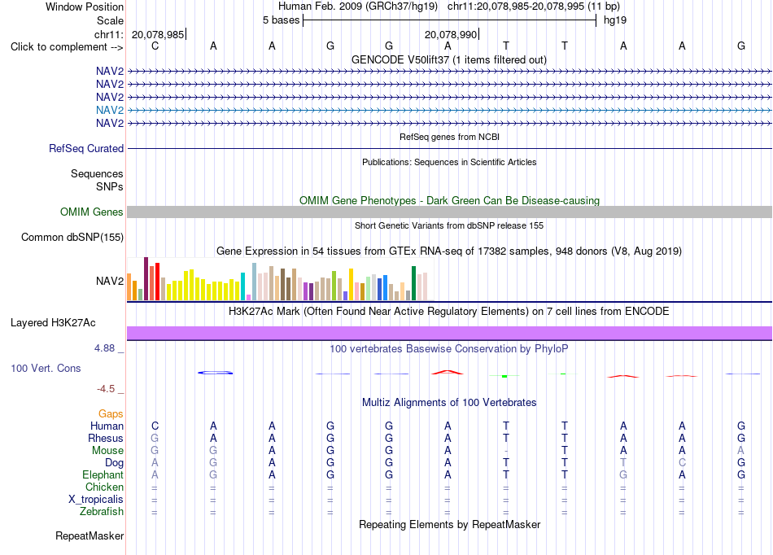Click the RepeatMasker track label
This screenshot has height=555, width=773.
pyautogui.click(x=90, y=535)
